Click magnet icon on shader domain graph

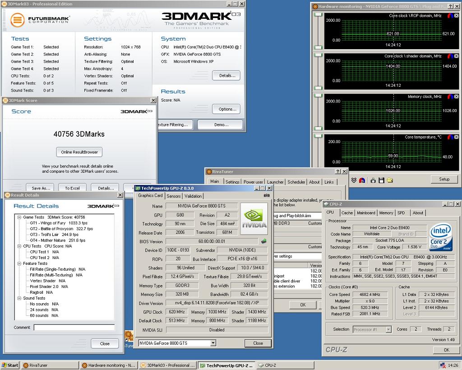(x=450, y=56)
